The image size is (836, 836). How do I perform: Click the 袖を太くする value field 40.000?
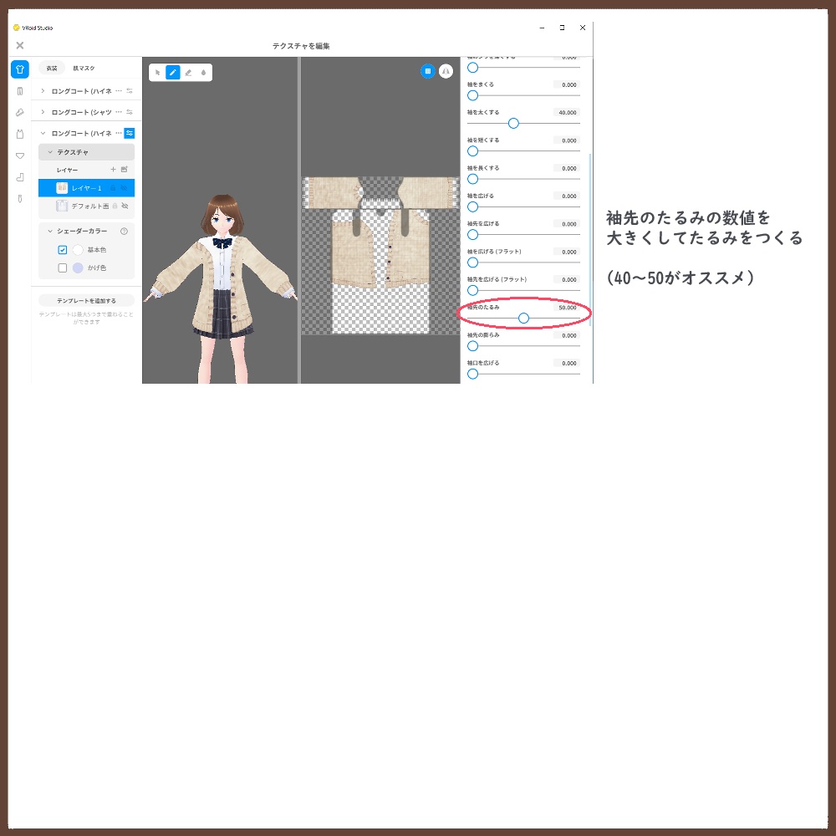click(x=567, y=113)
